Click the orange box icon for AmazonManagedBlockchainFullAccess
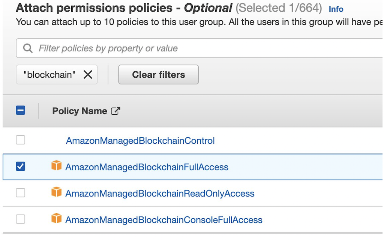The width and height of the screenshot is (384, 240). tap(56, 166)
